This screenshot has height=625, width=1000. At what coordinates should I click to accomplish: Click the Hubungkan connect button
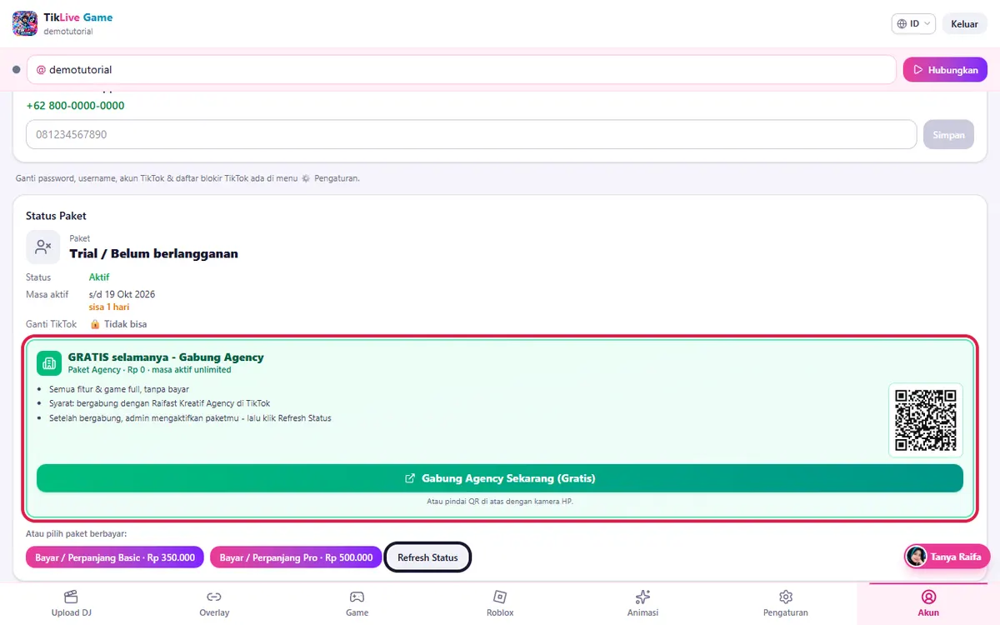(945, 70)
